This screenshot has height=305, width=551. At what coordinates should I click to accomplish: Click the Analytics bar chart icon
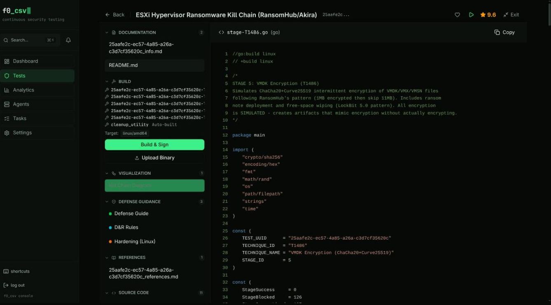tap(7, 90)
